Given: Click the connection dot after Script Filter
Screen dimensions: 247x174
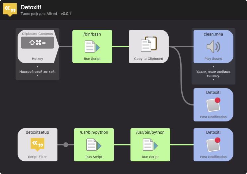Looking at the screenshot, I should [66, 145].
